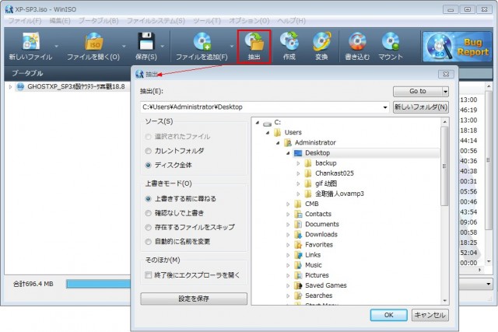Click the Burn (書き込む) disc icon
This screenshot has width=498, height=332.
click(357, 41)
